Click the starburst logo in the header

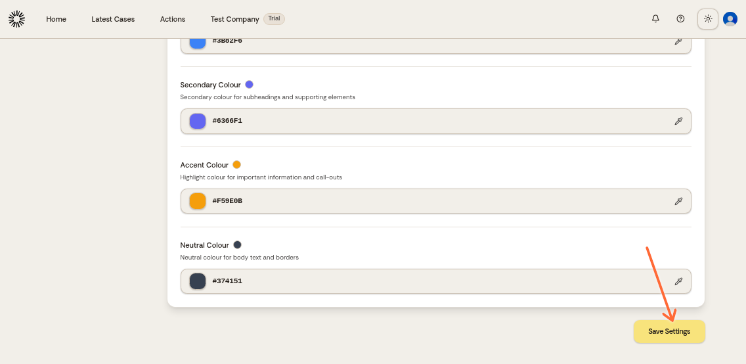(16, 19)
